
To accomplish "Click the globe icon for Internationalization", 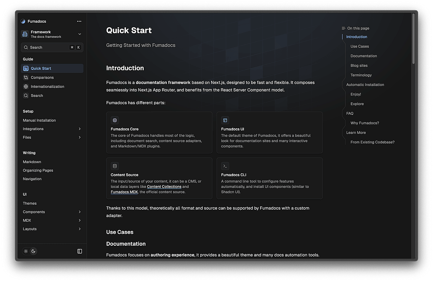I will (x=26, y=86).
